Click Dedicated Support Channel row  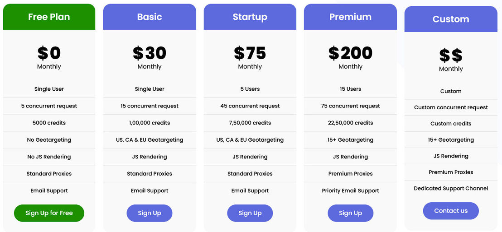[x=451, y=188]
